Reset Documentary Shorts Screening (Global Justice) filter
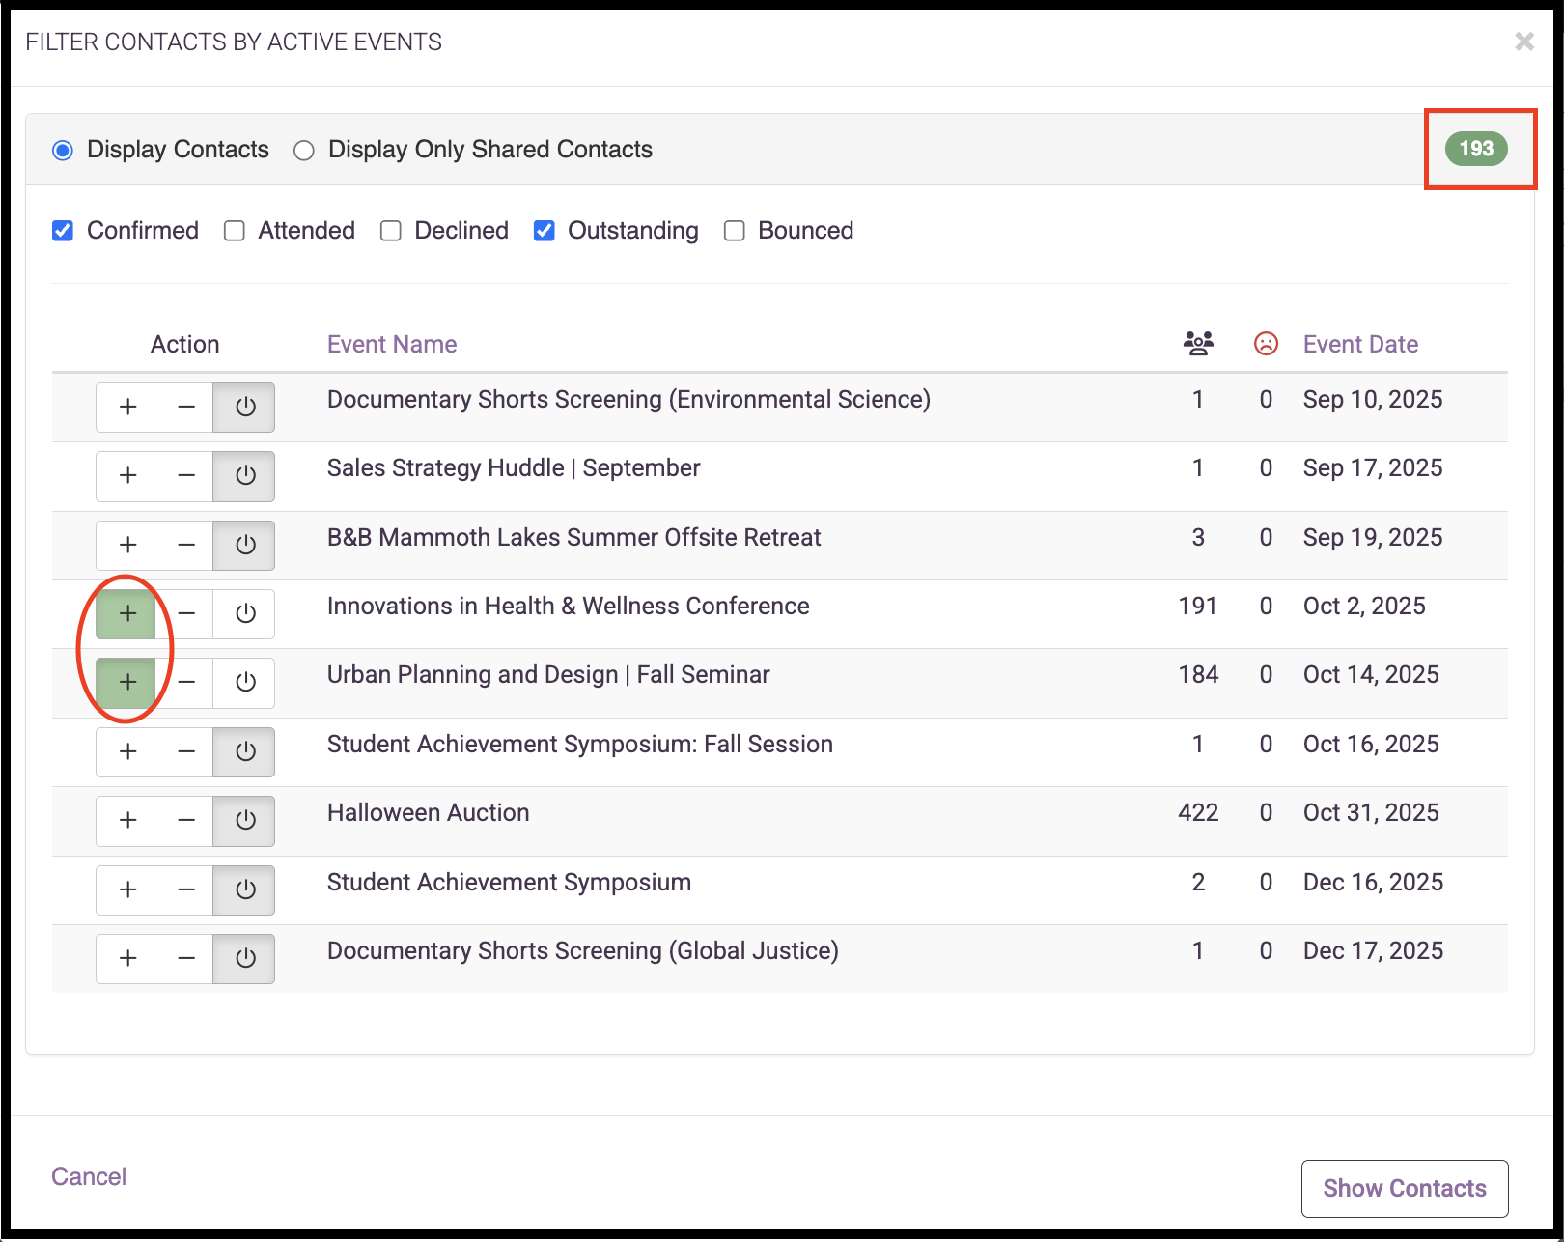This screenshot has width=1564, height=1242. [x=244, y=958]
